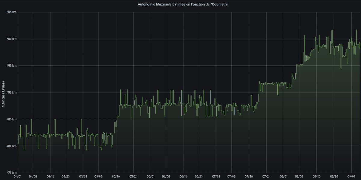361x180 pixels.
Task: Select the 09/01 date on the x-axis
Action: (x=351, y=177)
